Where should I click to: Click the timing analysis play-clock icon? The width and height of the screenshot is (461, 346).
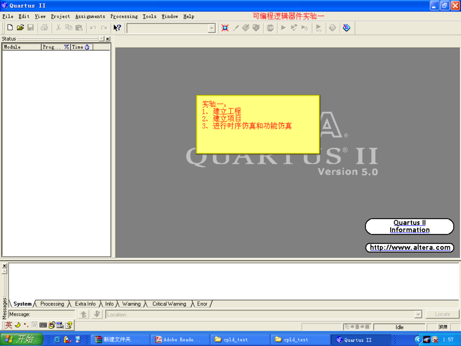click(x=305, y=28)
